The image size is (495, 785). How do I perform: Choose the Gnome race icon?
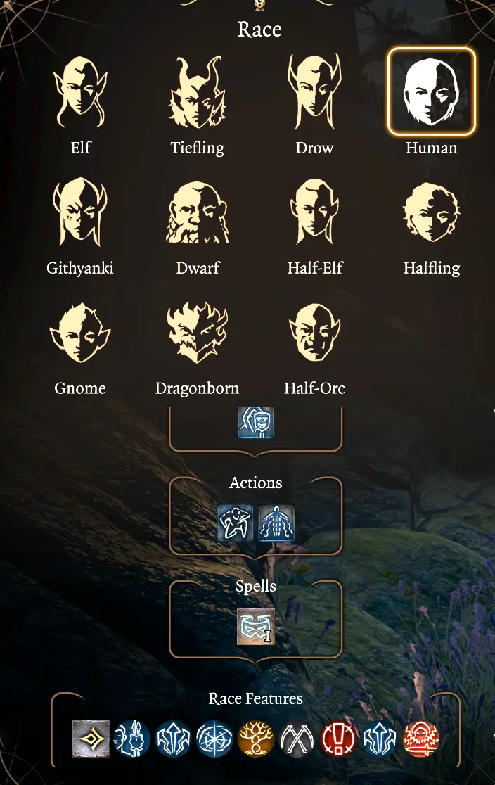tap(80, 333)
